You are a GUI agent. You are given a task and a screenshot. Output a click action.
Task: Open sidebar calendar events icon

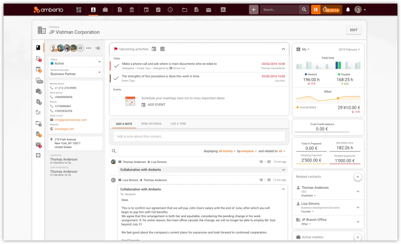(38, 69)
